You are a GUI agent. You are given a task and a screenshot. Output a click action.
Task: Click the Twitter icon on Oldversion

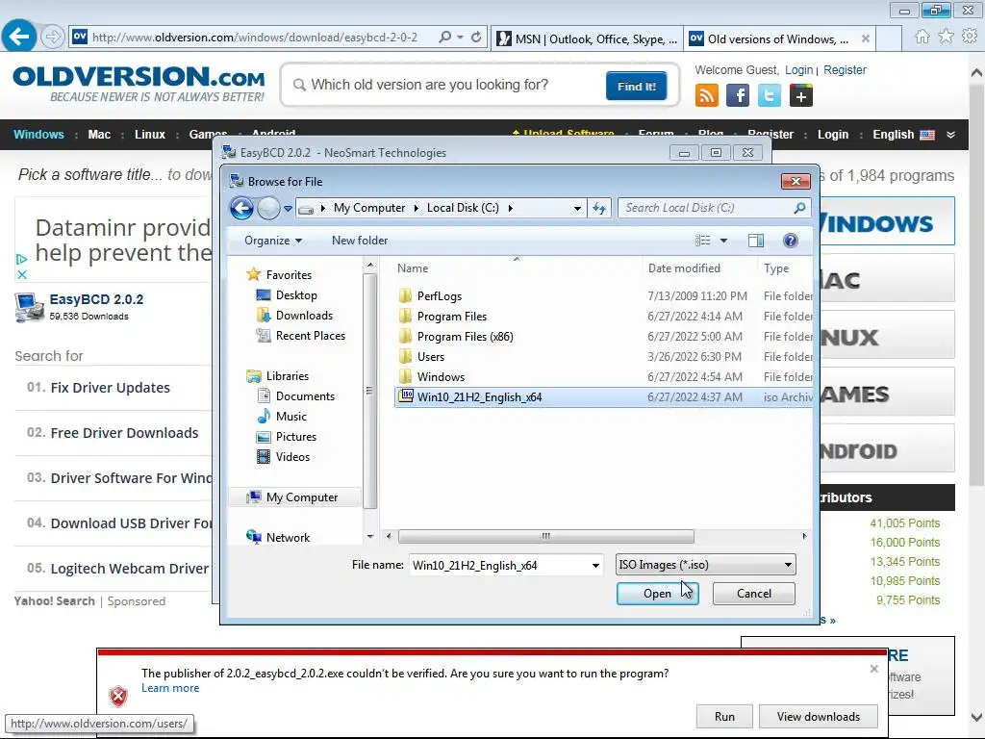click(x=770, y=95)
